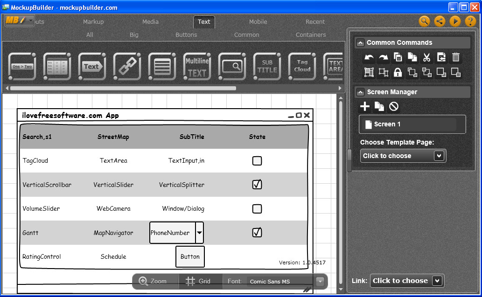Click the Lock padlock icon
482x297 pixels.
coord(398,72)
